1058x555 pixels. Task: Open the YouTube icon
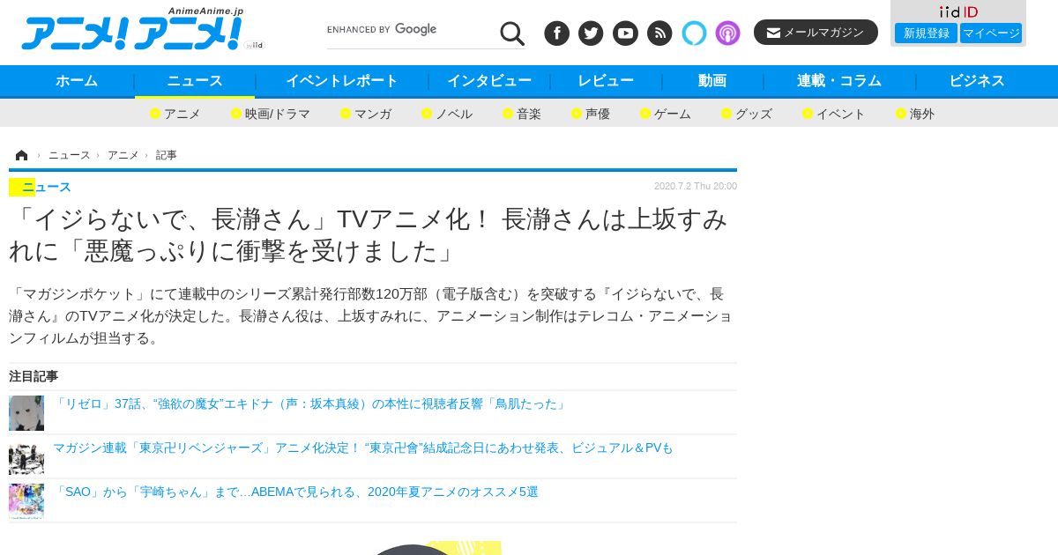point(625,33)
